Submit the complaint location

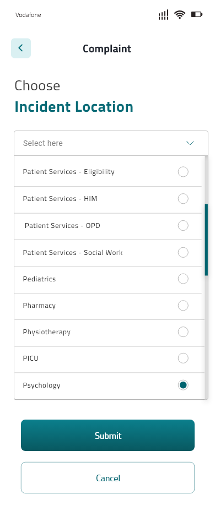[x=108, y=436]
